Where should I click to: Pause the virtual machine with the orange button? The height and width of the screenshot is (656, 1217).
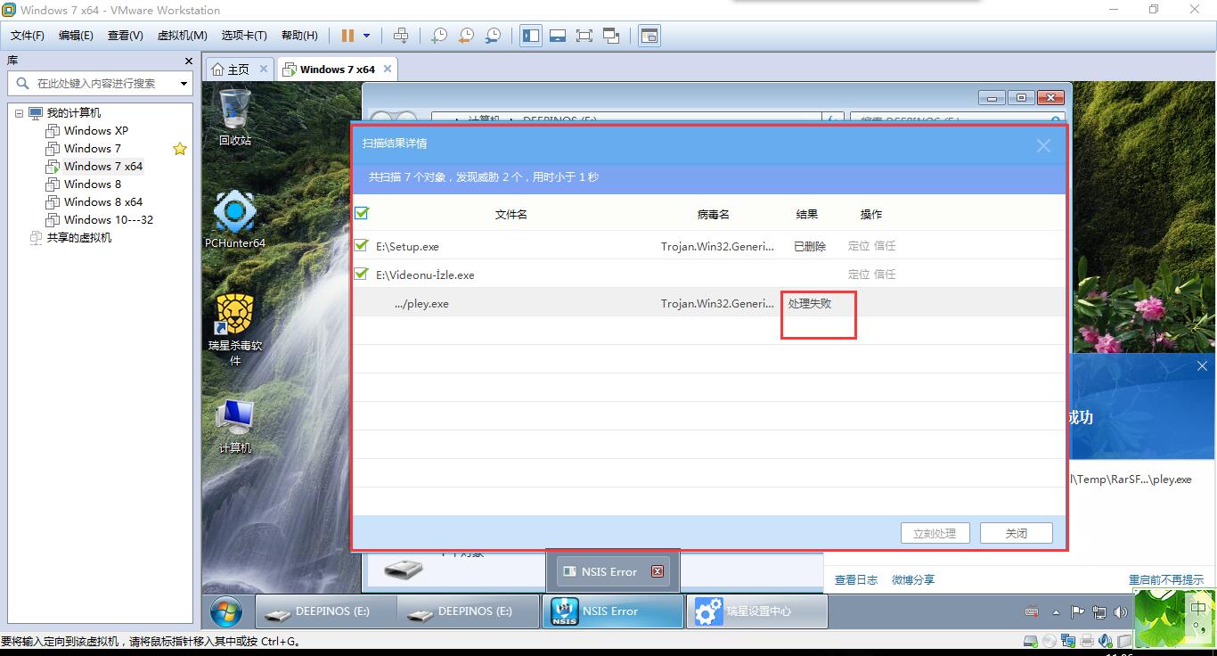[x=347, y=36]
